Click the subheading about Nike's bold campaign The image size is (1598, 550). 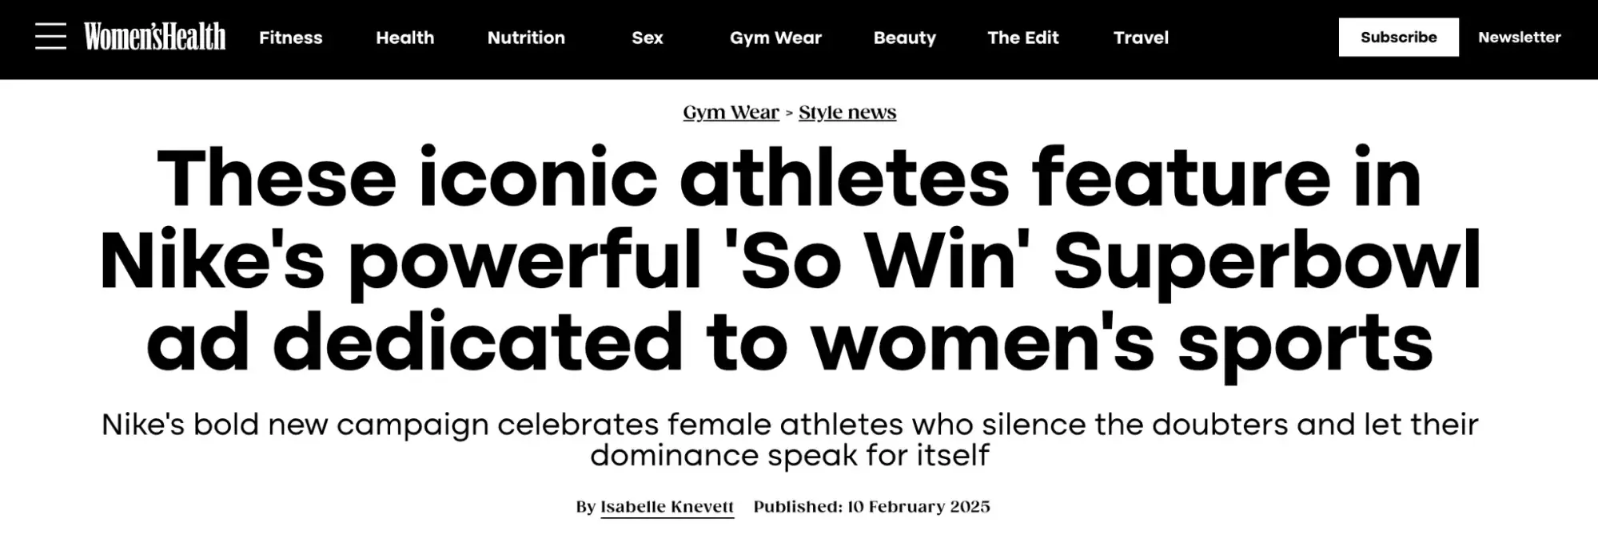point(790,439)
